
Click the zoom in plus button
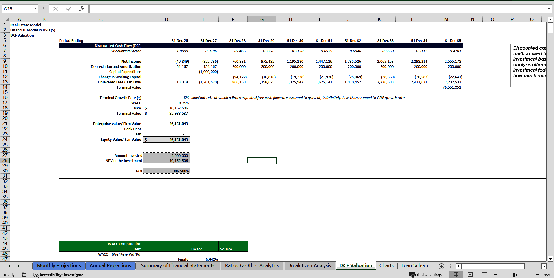pos(538,275)
